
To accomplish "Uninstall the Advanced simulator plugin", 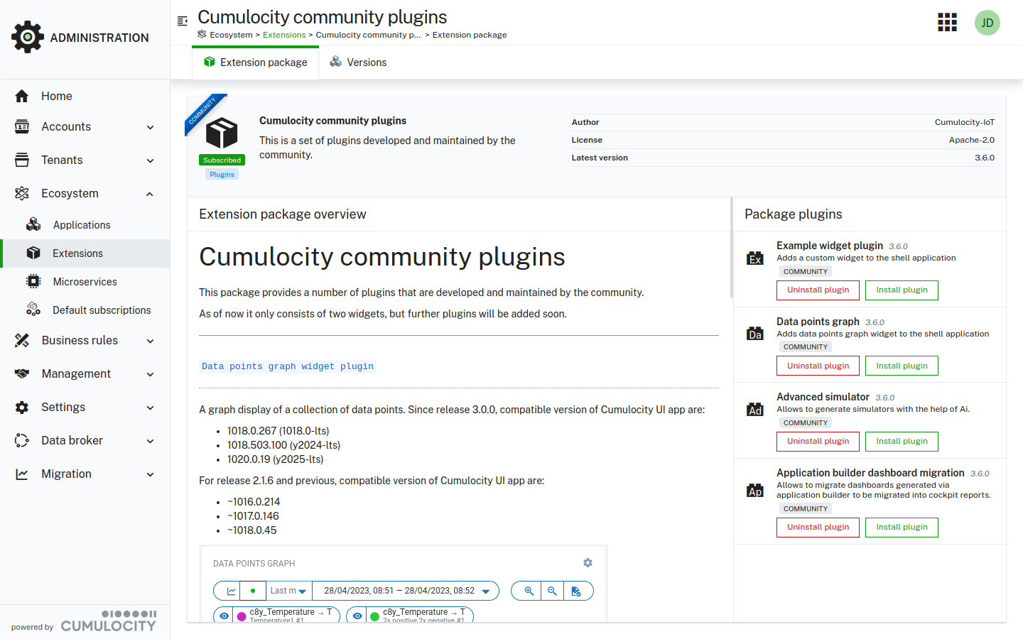I will [818, 441].
